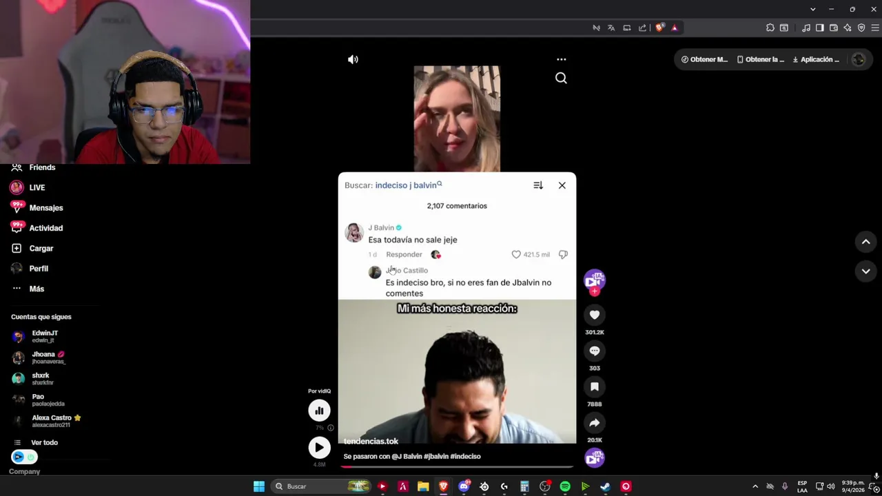Toggle the browser sidebar panel

click(819, 28)
